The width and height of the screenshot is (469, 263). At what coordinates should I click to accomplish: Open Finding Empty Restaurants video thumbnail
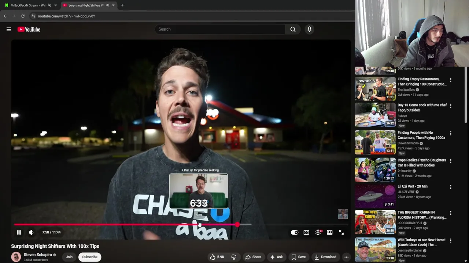(375, 88)
